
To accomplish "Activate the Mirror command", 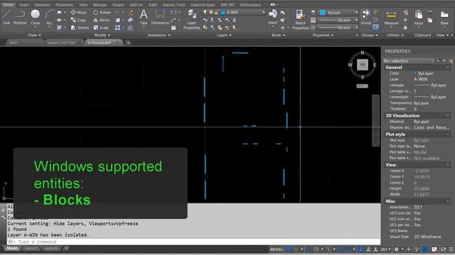I will 102,20.
